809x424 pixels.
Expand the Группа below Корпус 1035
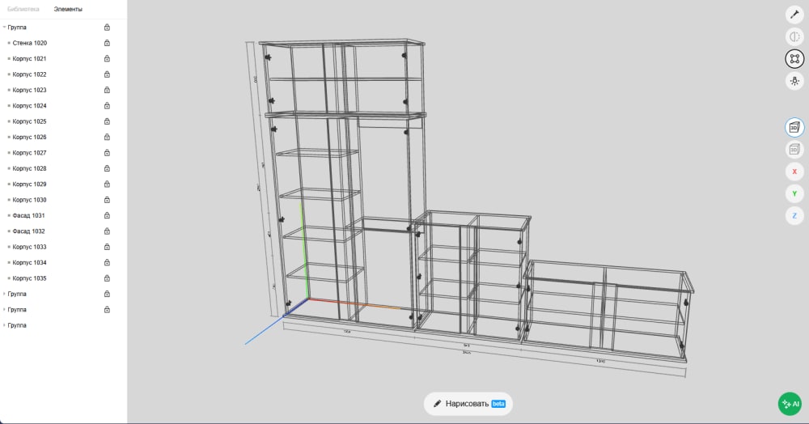point(5,294)
